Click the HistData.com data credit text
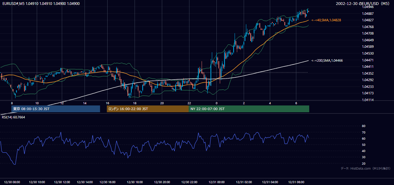The width and height of the screenshot is (394, 185). pyautogui.click(x=366, y=168)
